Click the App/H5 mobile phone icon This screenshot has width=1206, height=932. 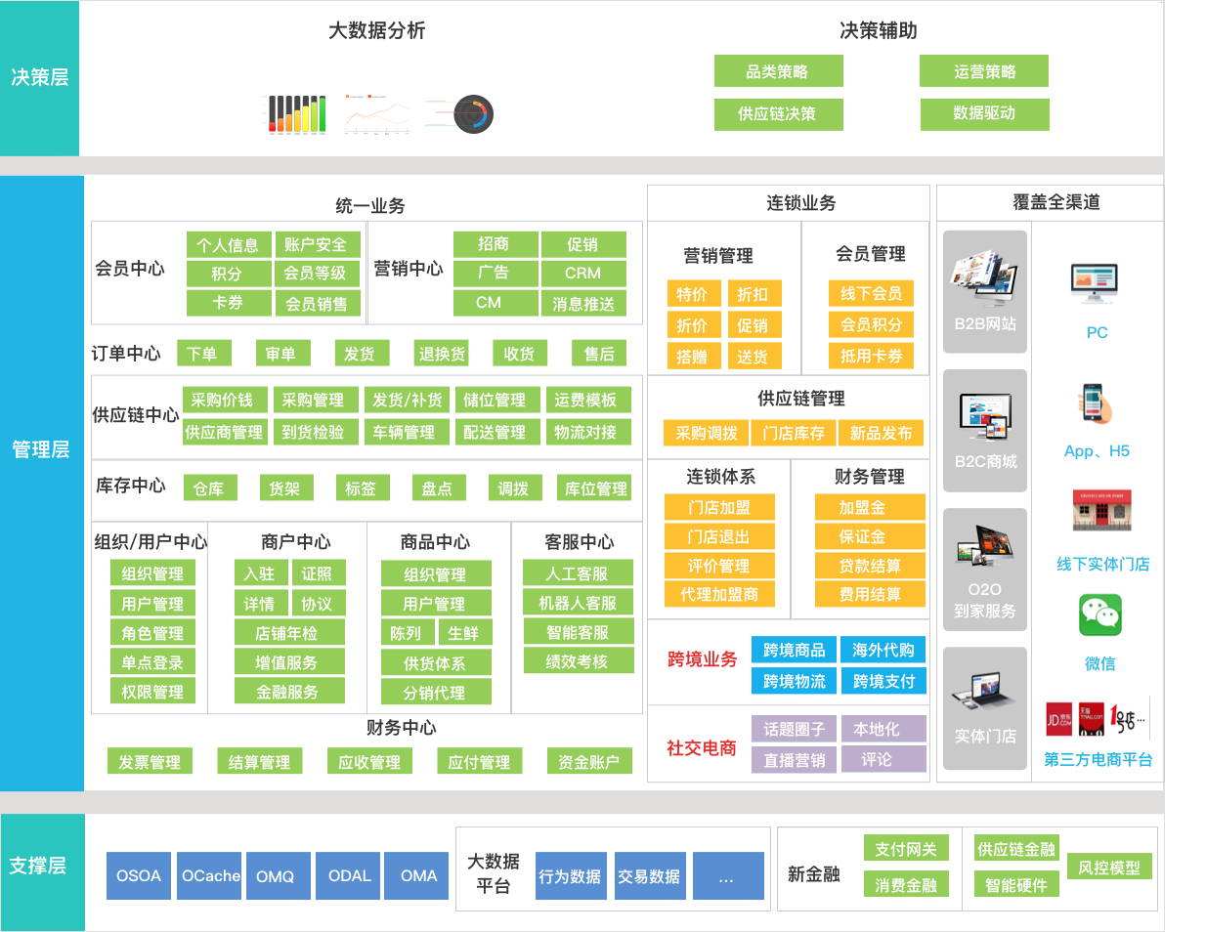(x=1096, y=402)
